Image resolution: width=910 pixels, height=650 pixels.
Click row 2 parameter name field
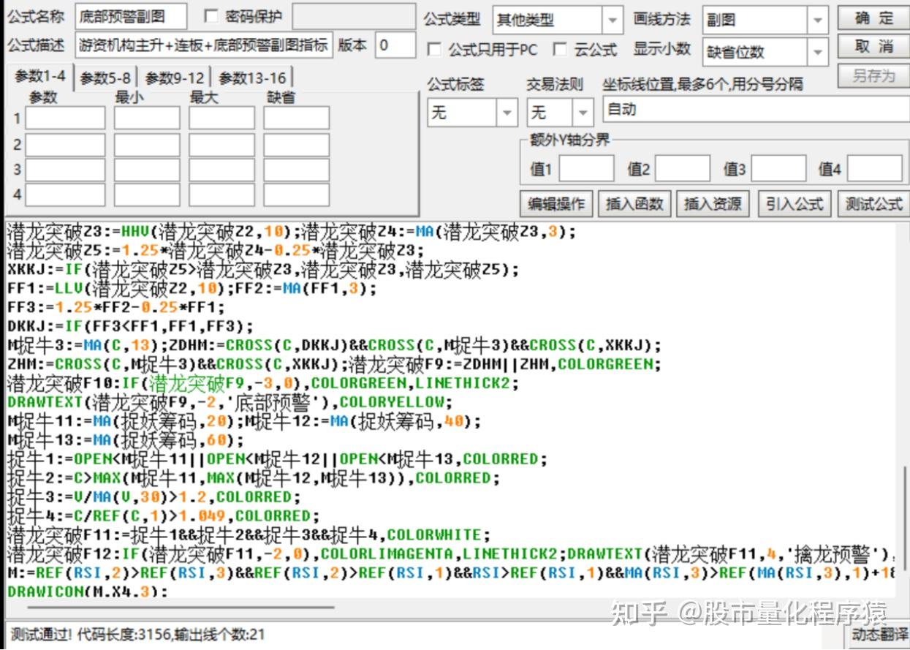(65, 145)
